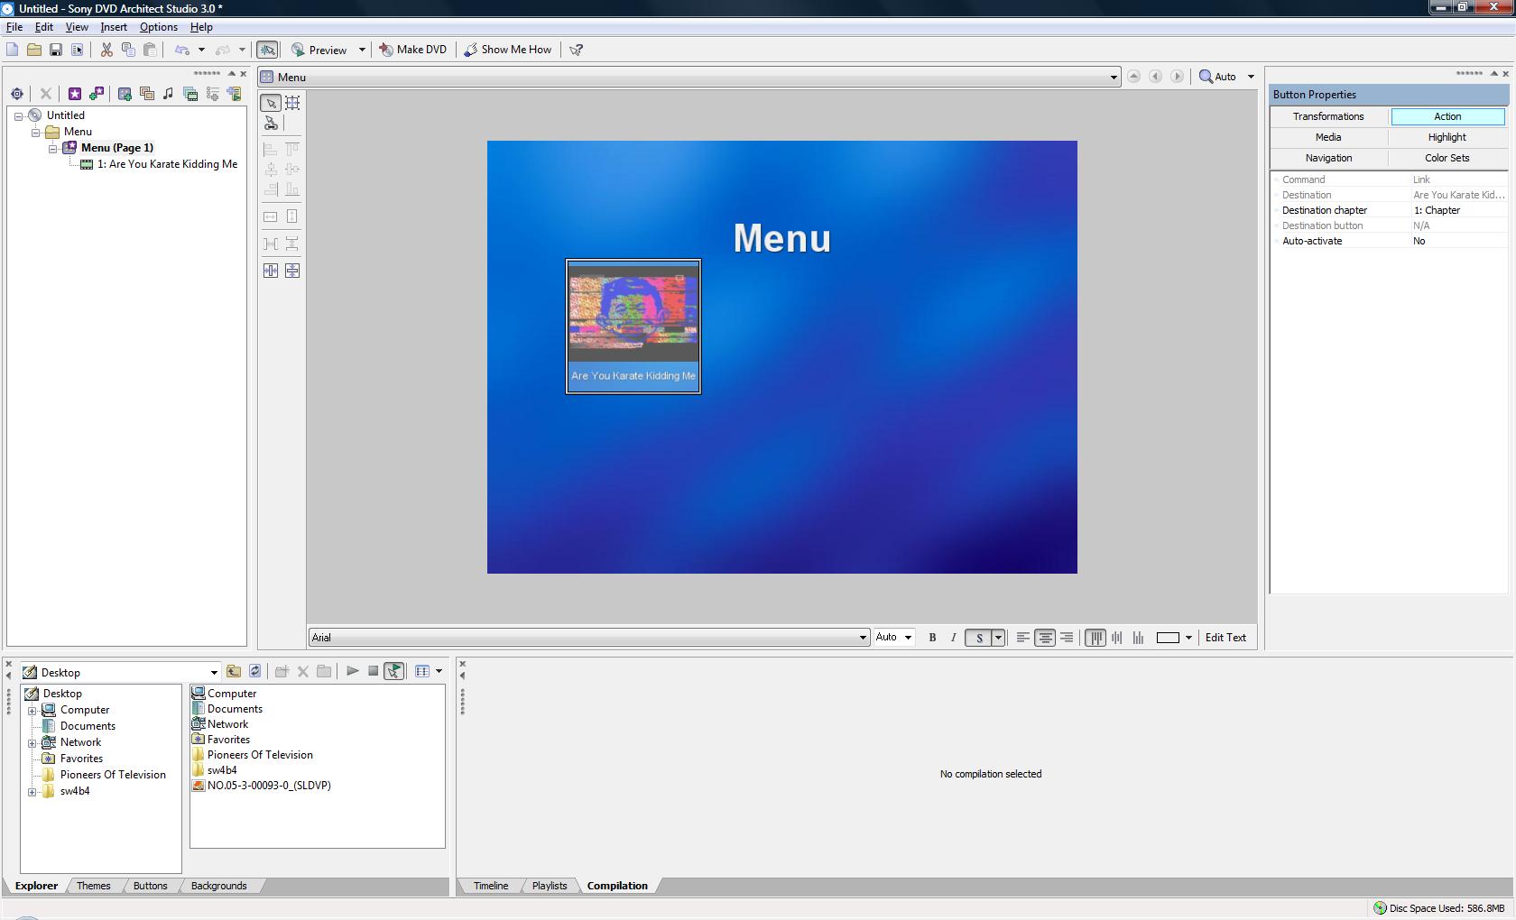Screen dimensions: 1516x920
Task: Open the font size Auto dropdown
Action: [908, 638]
